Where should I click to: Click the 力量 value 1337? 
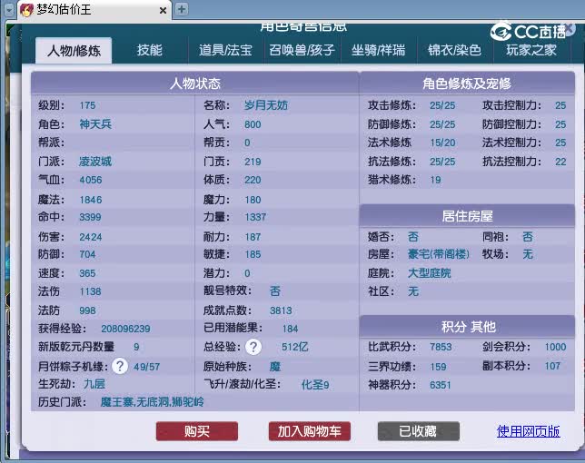click(x=255, y=217)
